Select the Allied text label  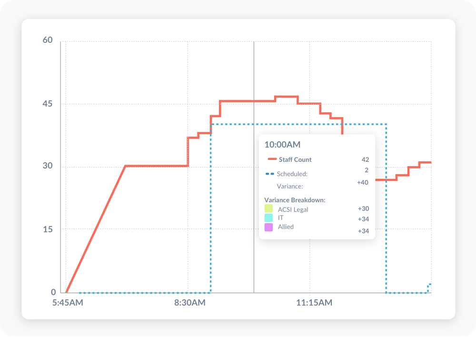point(286,227)
